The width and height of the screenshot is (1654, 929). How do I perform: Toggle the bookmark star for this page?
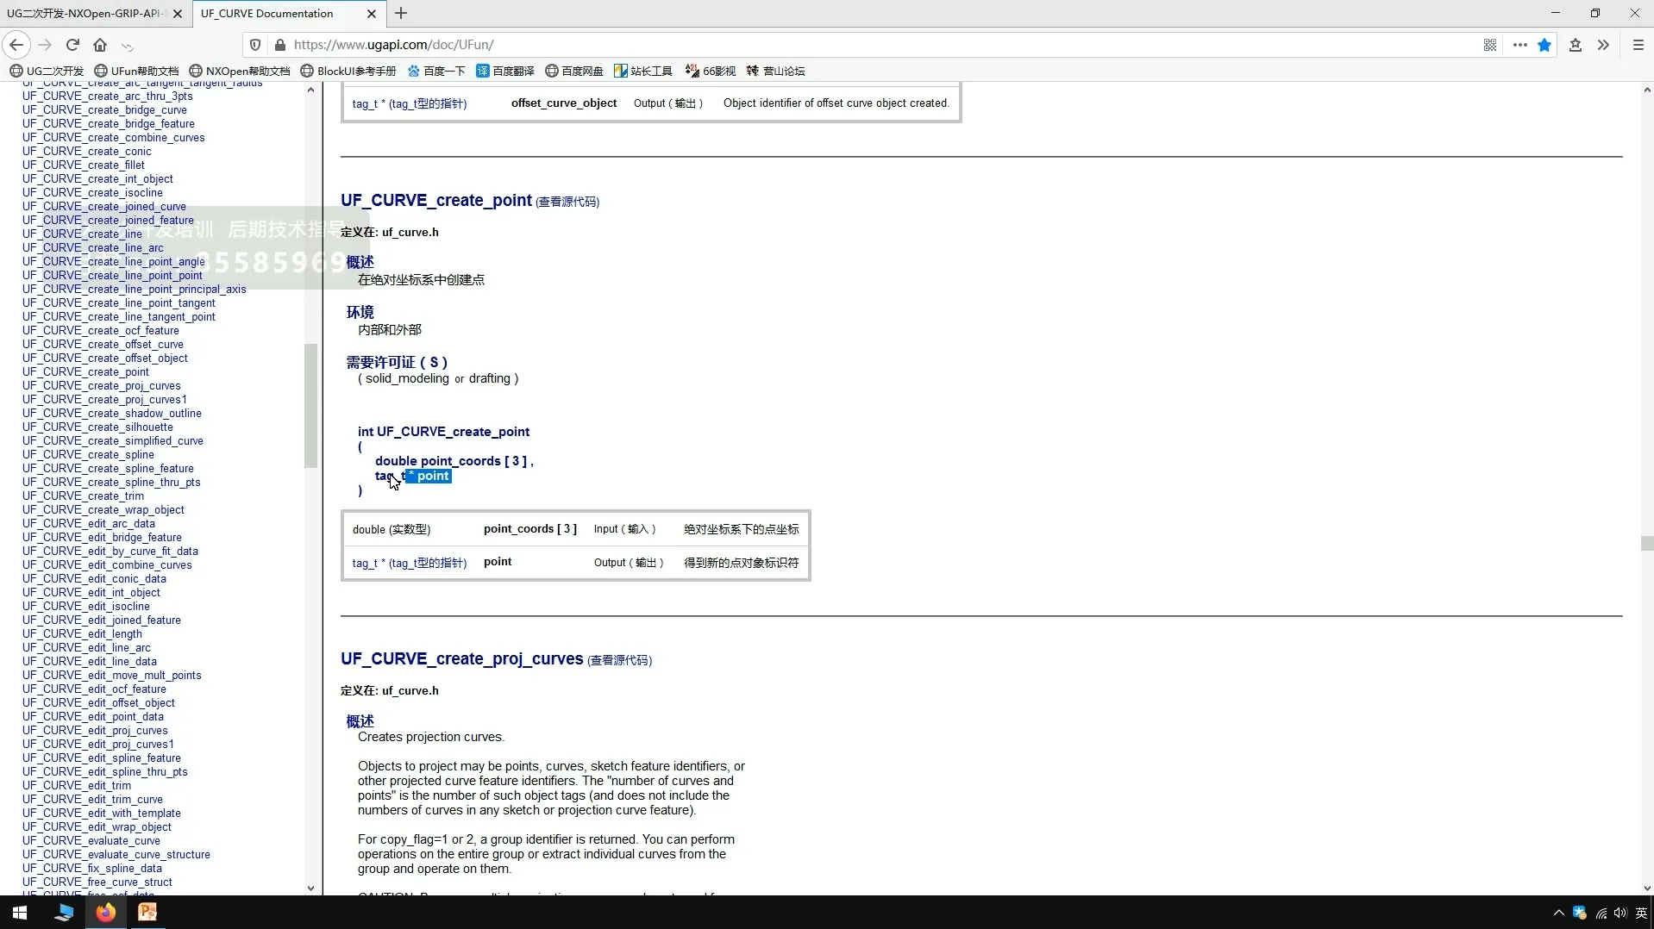click(x=1544, y=45)
